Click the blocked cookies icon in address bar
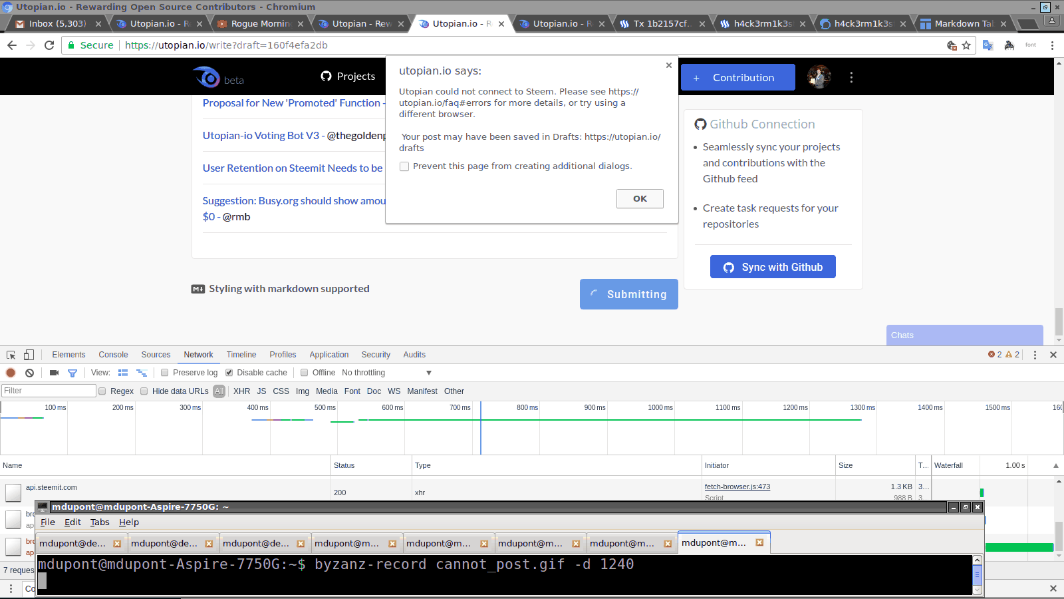Viewport: 1064px width, 599px height. [x=952, y=45]
